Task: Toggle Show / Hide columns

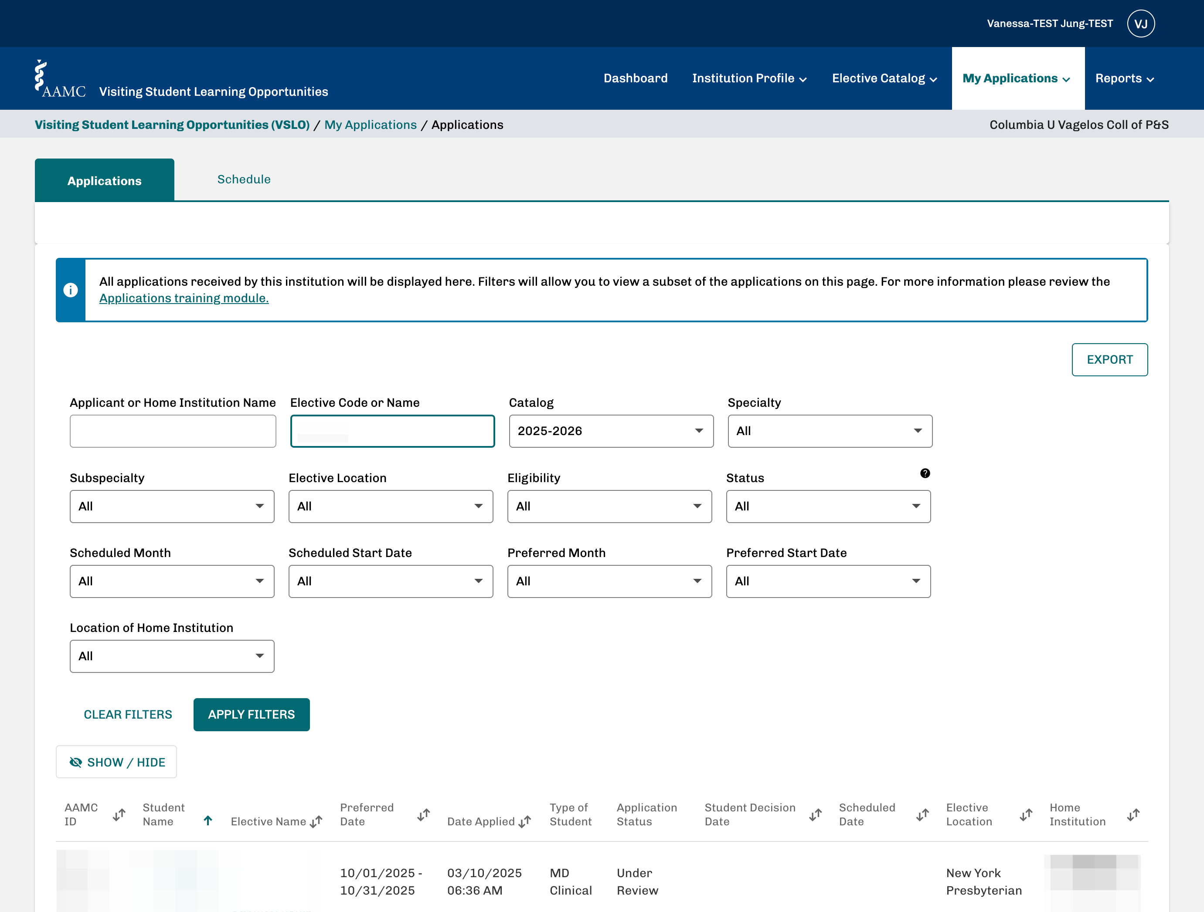Action: (116, 762)
